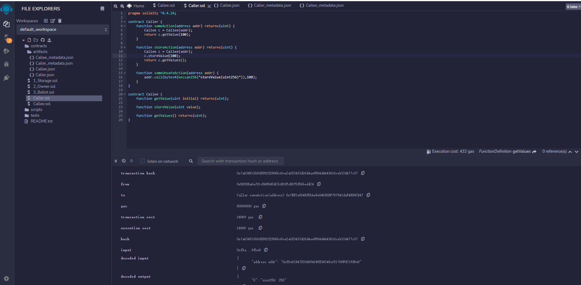Image resolution: width=581 pixels, height=285 pixels.
Task: Open File Explorers documentation book icon
Action: [x=102, y=9]
